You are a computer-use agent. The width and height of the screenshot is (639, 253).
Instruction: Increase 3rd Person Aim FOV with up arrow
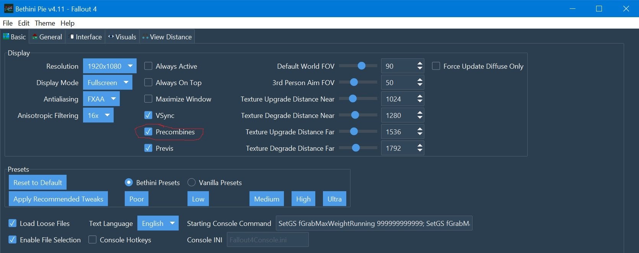pyautogui.click(x=420, y=80)
